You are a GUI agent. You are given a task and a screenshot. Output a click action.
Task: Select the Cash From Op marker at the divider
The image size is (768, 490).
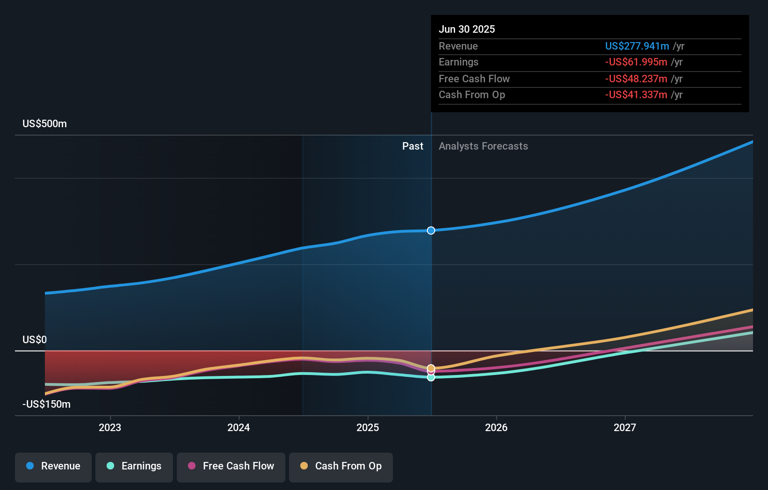pyautogui.click(x=431, y=369)
